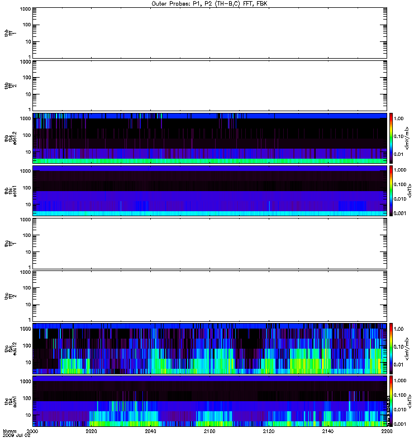The image size is (419, 447).
Task: Click the thc fbk edc12 spectrogram panel
Action: click(x=210, y=349)
